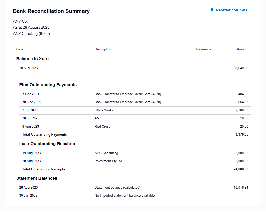Click the Reference column header
The height and width of the screenshot is (212, 266).
tap(204, 49)
